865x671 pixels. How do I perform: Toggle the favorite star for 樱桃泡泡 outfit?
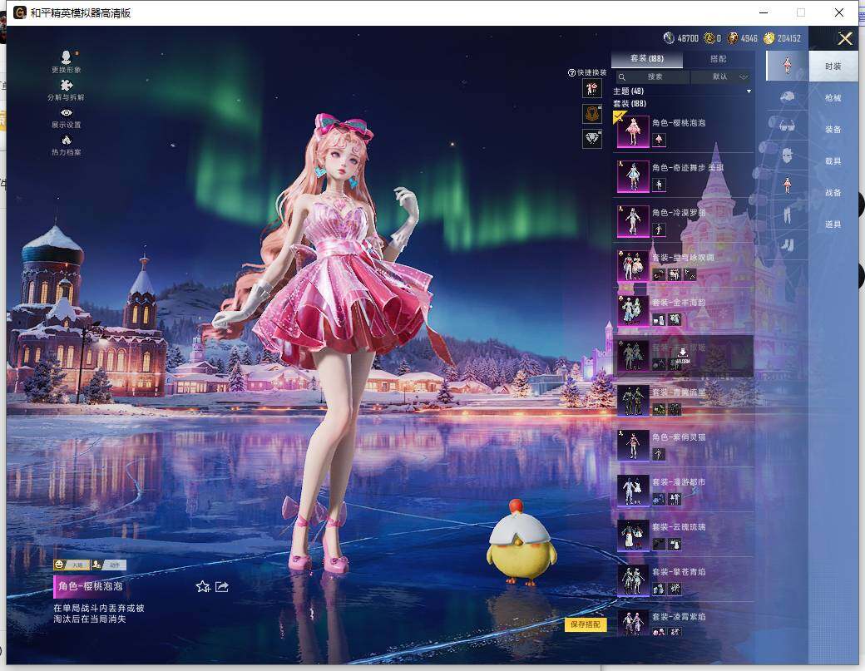click(x=202, y=586)
